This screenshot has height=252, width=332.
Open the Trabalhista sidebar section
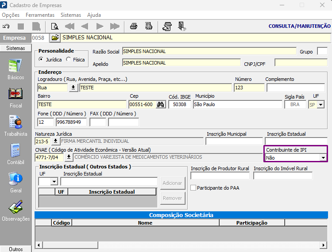15,126
